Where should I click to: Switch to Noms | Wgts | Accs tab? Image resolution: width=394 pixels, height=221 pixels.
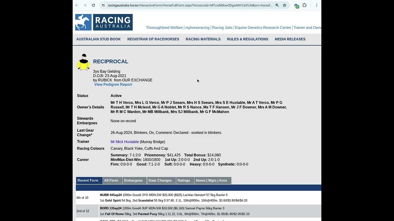coord(213,180)
